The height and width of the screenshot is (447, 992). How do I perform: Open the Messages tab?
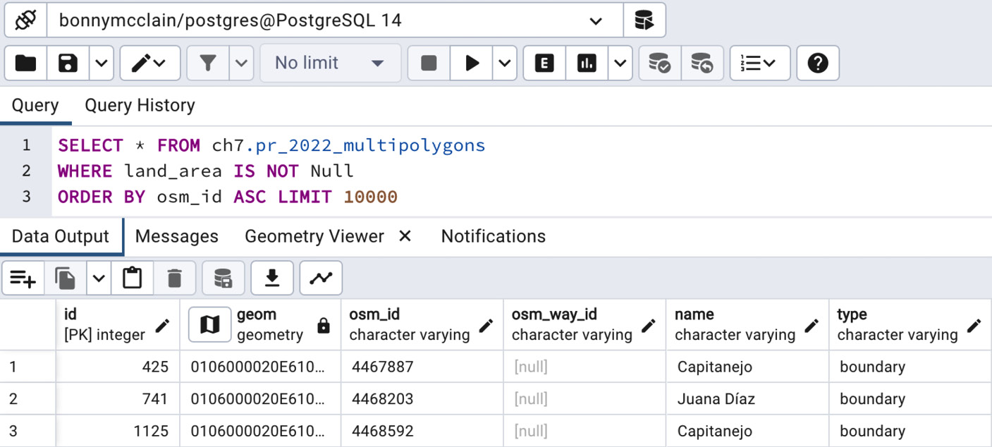coord(176,236)
